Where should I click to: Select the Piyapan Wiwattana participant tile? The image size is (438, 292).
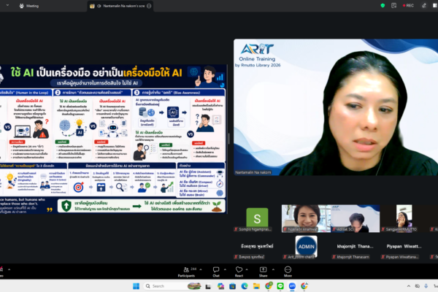pyautogui.click(x=404, y=248)
